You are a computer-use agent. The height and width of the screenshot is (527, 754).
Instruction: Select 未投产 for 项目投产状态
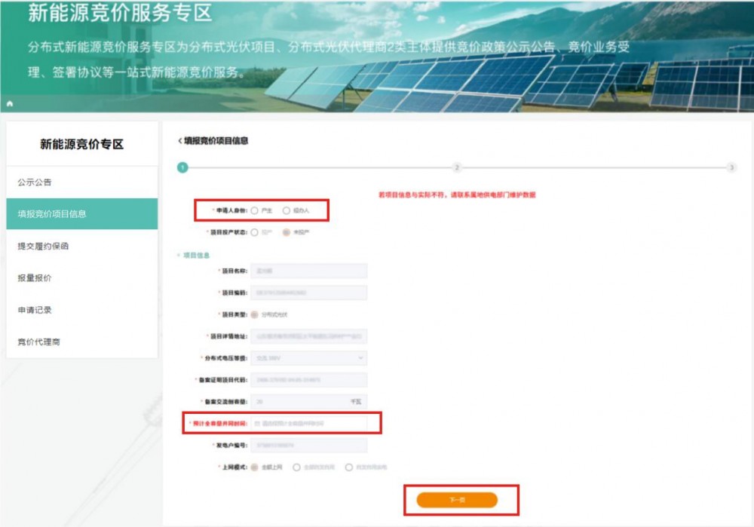(287, 232)
